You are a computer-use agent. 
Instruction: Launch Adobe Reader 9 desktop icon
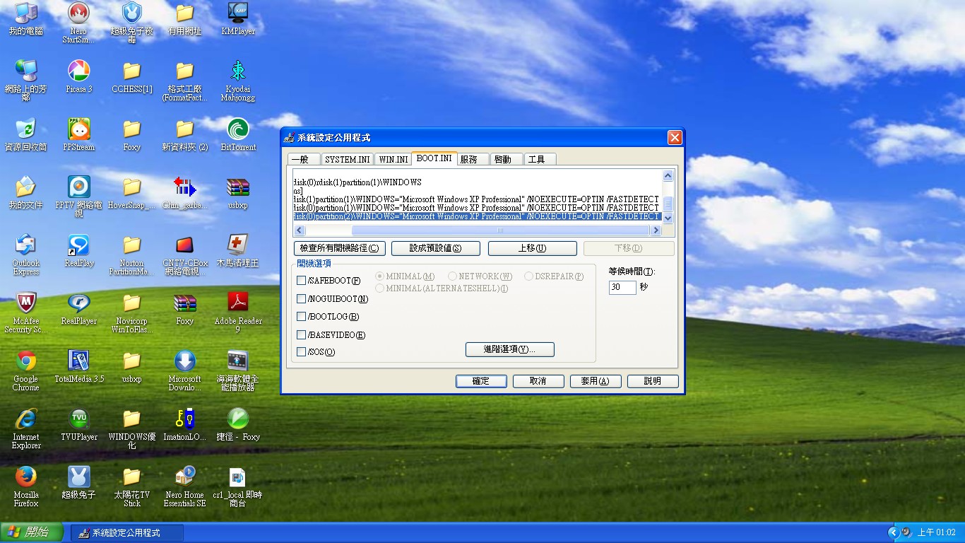pos(238,313)
